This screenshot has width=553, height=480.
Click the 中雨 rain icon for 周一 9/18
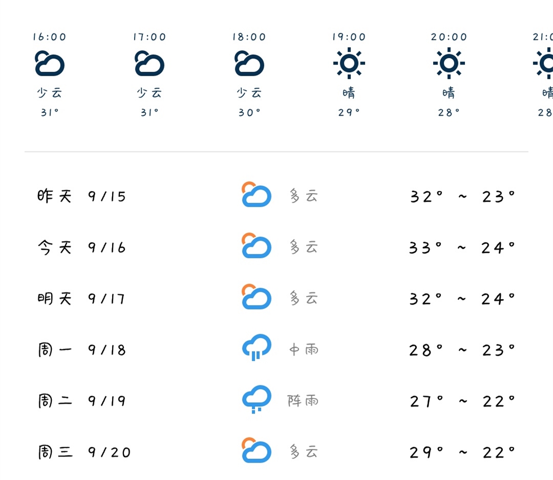[256, 348]
